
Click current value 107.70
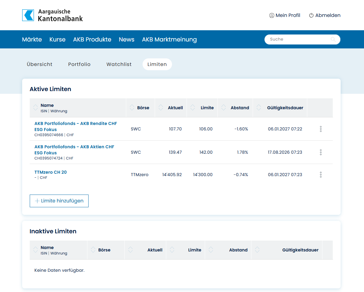[175, 129]
